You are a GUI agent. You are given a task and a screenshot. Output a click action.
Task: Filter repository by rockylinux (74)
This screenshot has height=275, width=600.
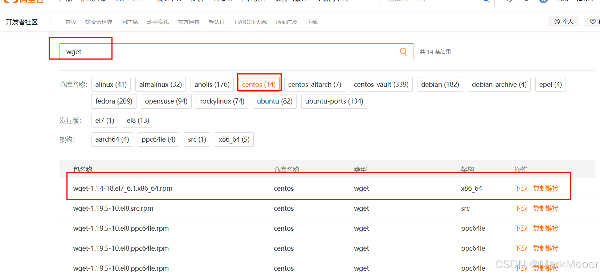tap(222, 101)
